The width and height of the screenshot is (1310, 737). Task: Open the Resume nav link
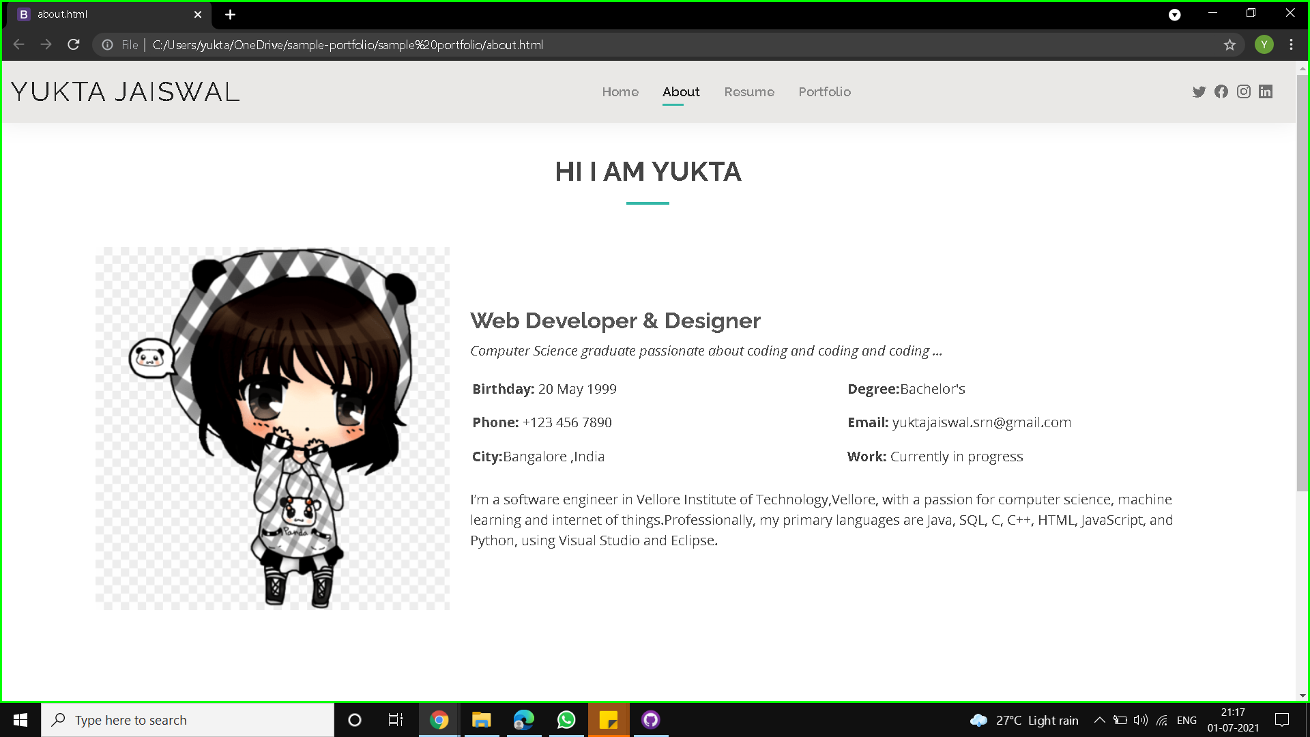[749, 92]
